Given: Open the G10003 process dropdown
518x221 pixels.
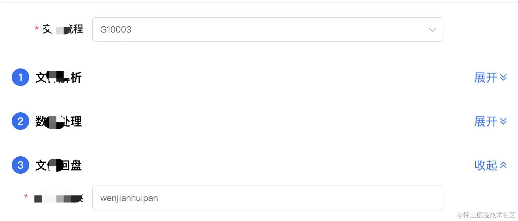Looking at the screenshot, I should (x=256, y=30).
